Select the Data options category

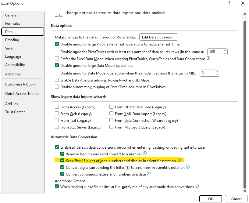point(23,32)
